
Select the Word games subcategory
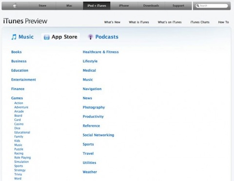(x=18, y=179)
